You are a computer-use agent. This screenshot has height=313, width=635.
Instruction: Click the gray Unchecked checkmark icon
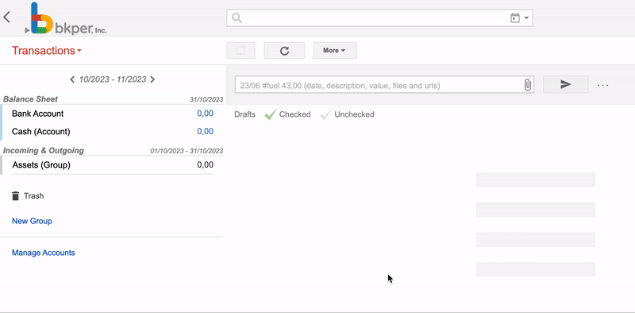pos(325,114)
